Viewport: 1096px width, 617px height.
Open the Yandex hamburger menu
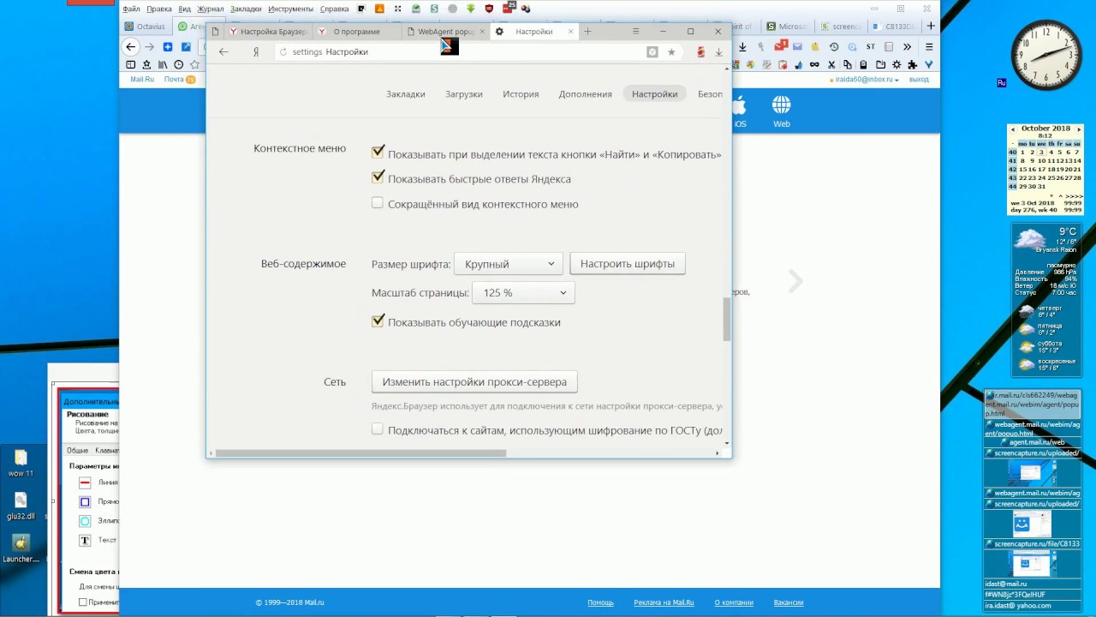click(x=635, y=31)
